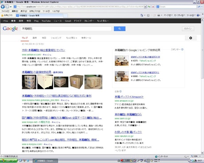Image resolution: width=204 pixels, height=163 pixels.
Task: Open the address bar history dropdown arrow
Action: (x=145, y=7)
